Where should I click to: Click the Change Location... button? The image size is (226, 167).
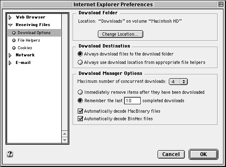tap(120, 34)
